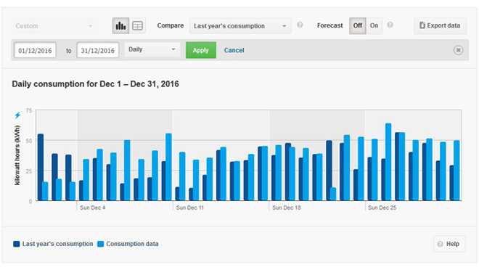Switch to bar chart view

(x=120, y=25)
